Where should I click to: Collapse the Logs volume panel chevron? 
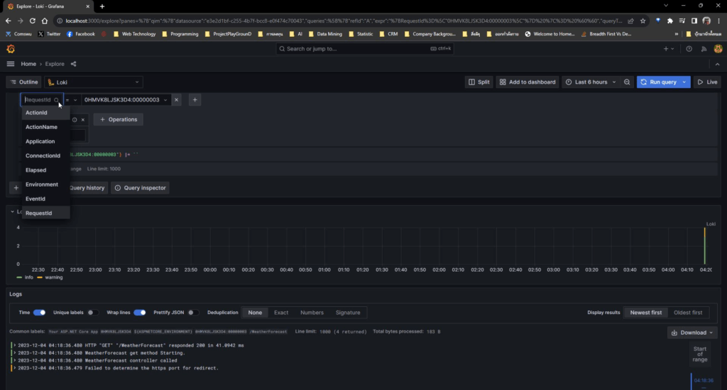pos(13,212)
